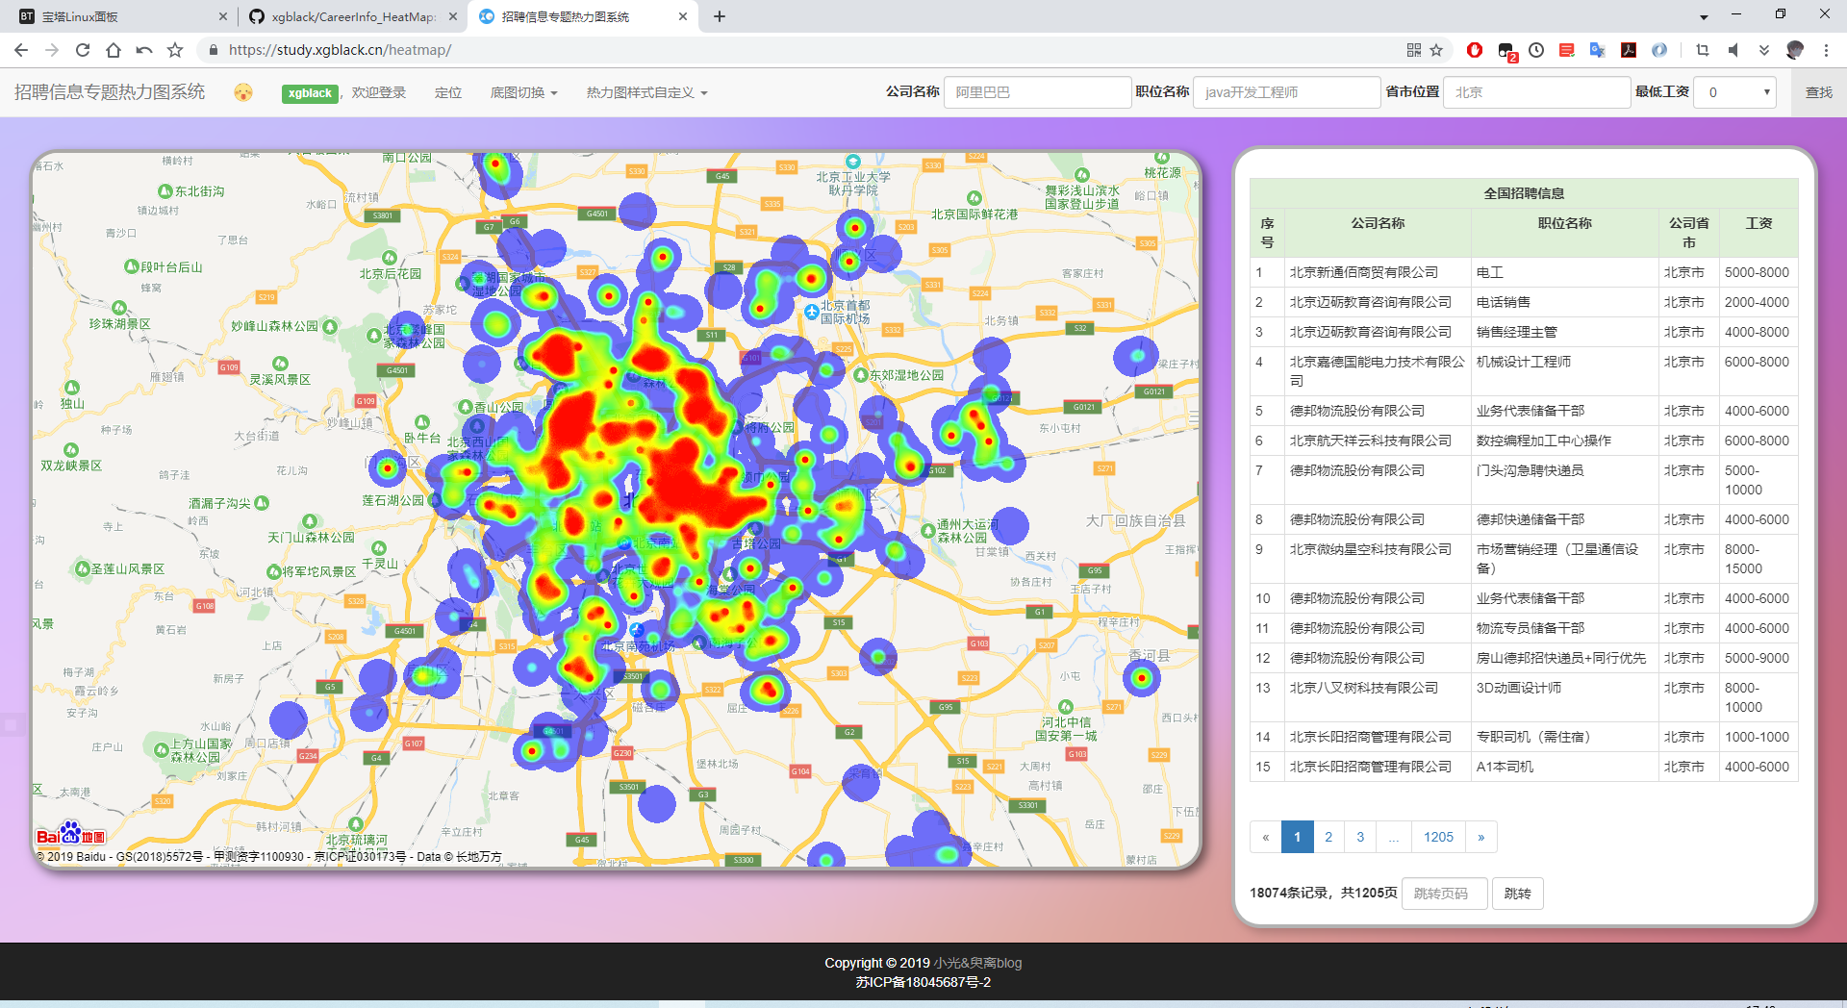Focus the 跳转页码 page number field

pos(1445,894)
